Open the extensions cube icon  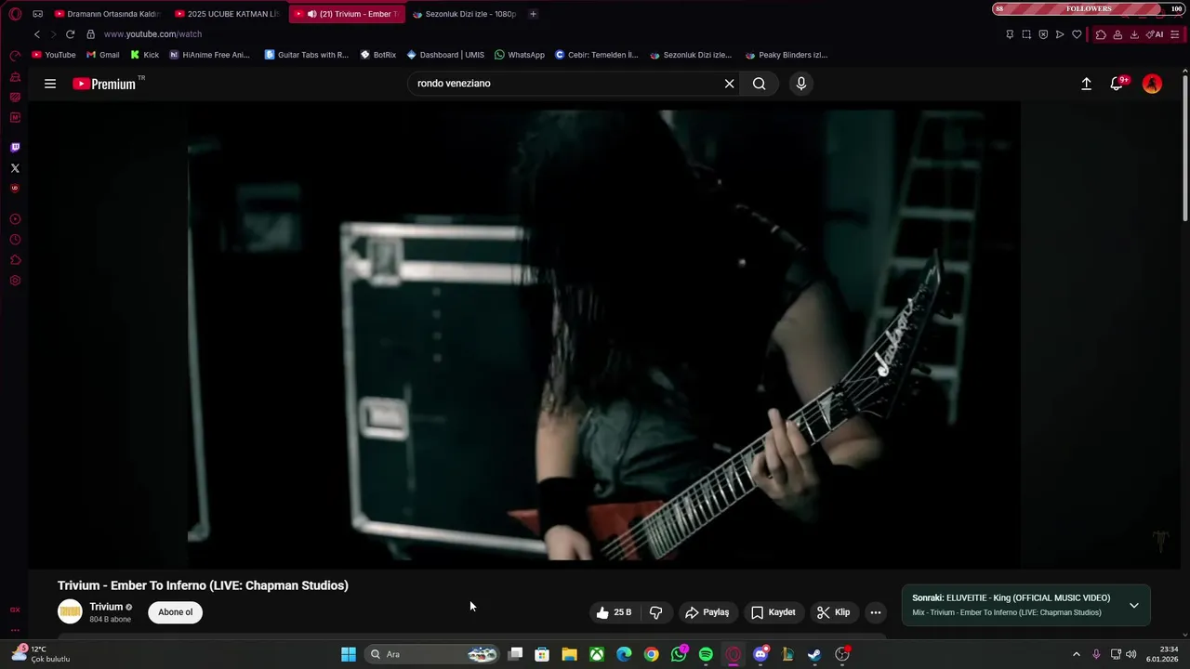pos(1101,34)
